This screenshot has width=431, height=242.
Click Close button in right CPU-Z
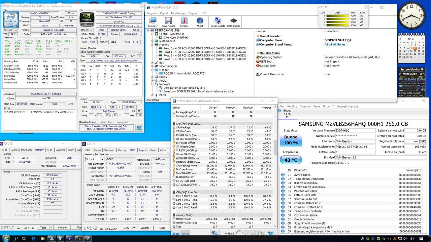pos(162,228)
